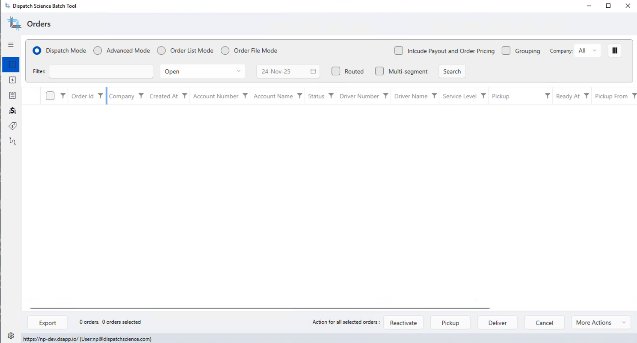Open settings via the gear icon
The width and height of the screenshot is (637, 343).
pos(11,336)
